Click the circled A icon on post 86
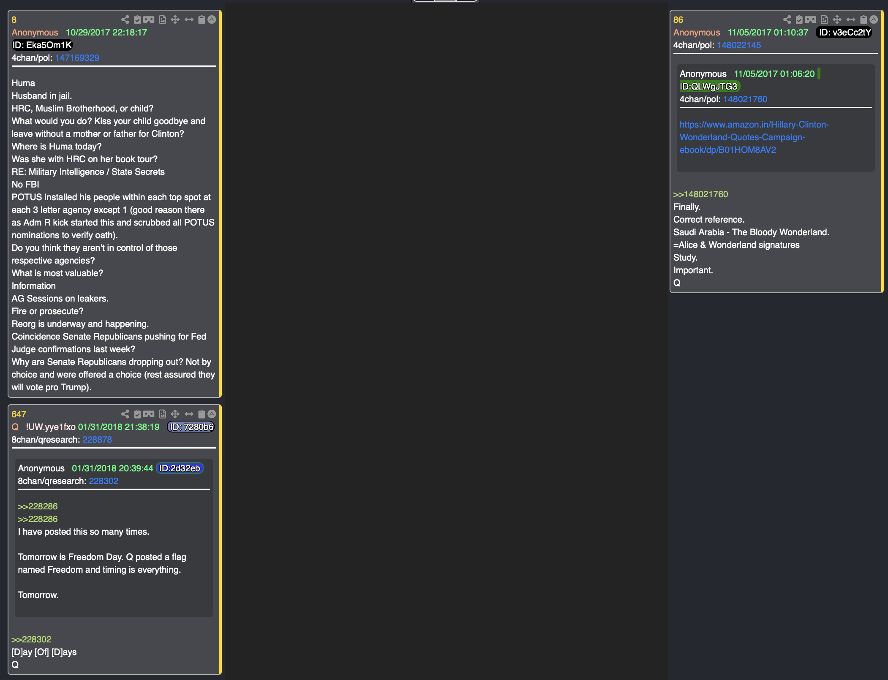 point(874,19)
